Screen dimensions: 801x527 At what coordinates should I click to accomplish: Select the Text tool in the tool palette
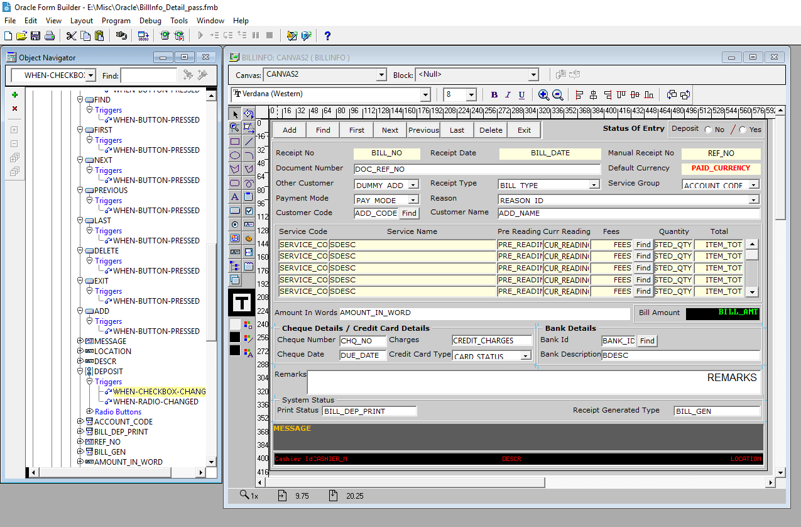point(234,196)
